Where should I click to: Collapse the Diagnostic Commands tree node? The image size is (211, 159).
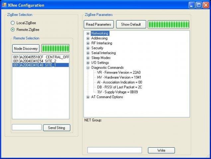pyautogui.click(x=88, y=68)
